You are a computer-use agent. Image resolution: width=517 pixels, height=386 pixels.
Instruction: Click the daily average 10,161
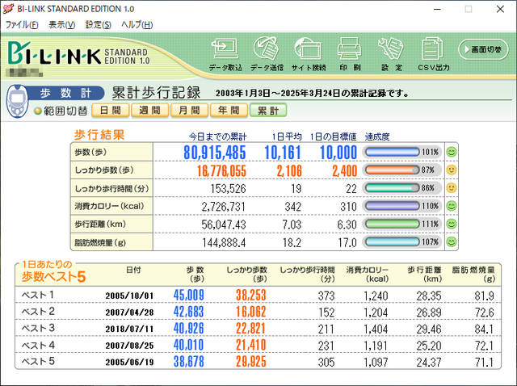click(x=283, y=153)
